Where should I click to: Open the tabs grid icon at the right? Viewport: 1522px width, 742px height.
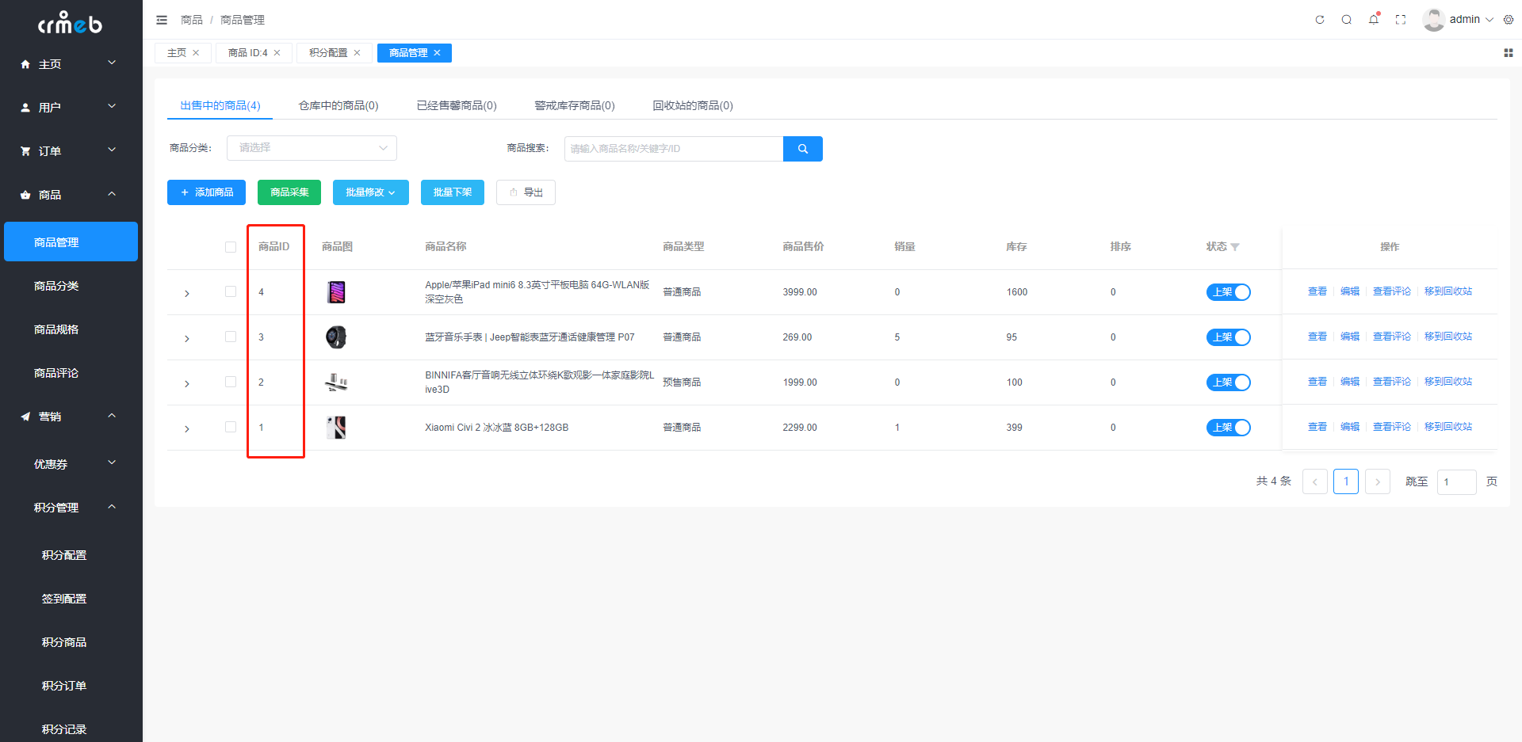(x=1509, y=53)
